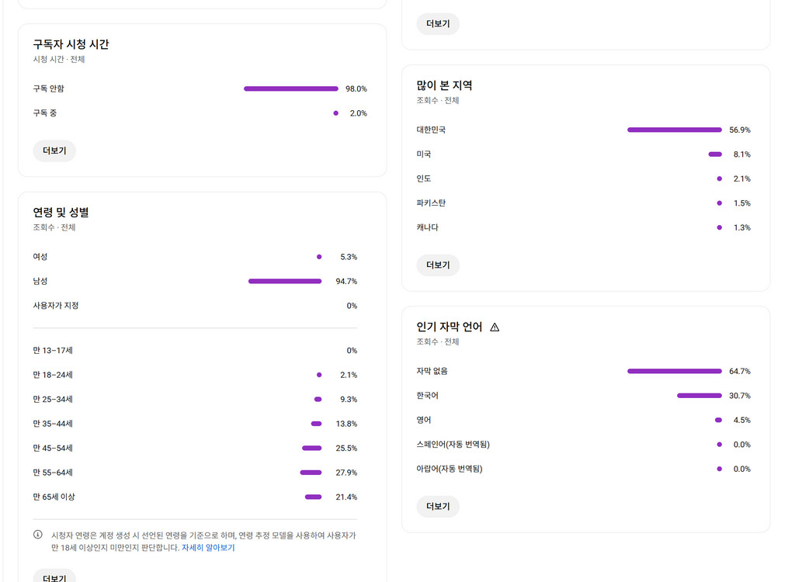802x582 pixels.
Task: Select the 대한민국 bar in 많이 본 지역
Action: (674, 130)
